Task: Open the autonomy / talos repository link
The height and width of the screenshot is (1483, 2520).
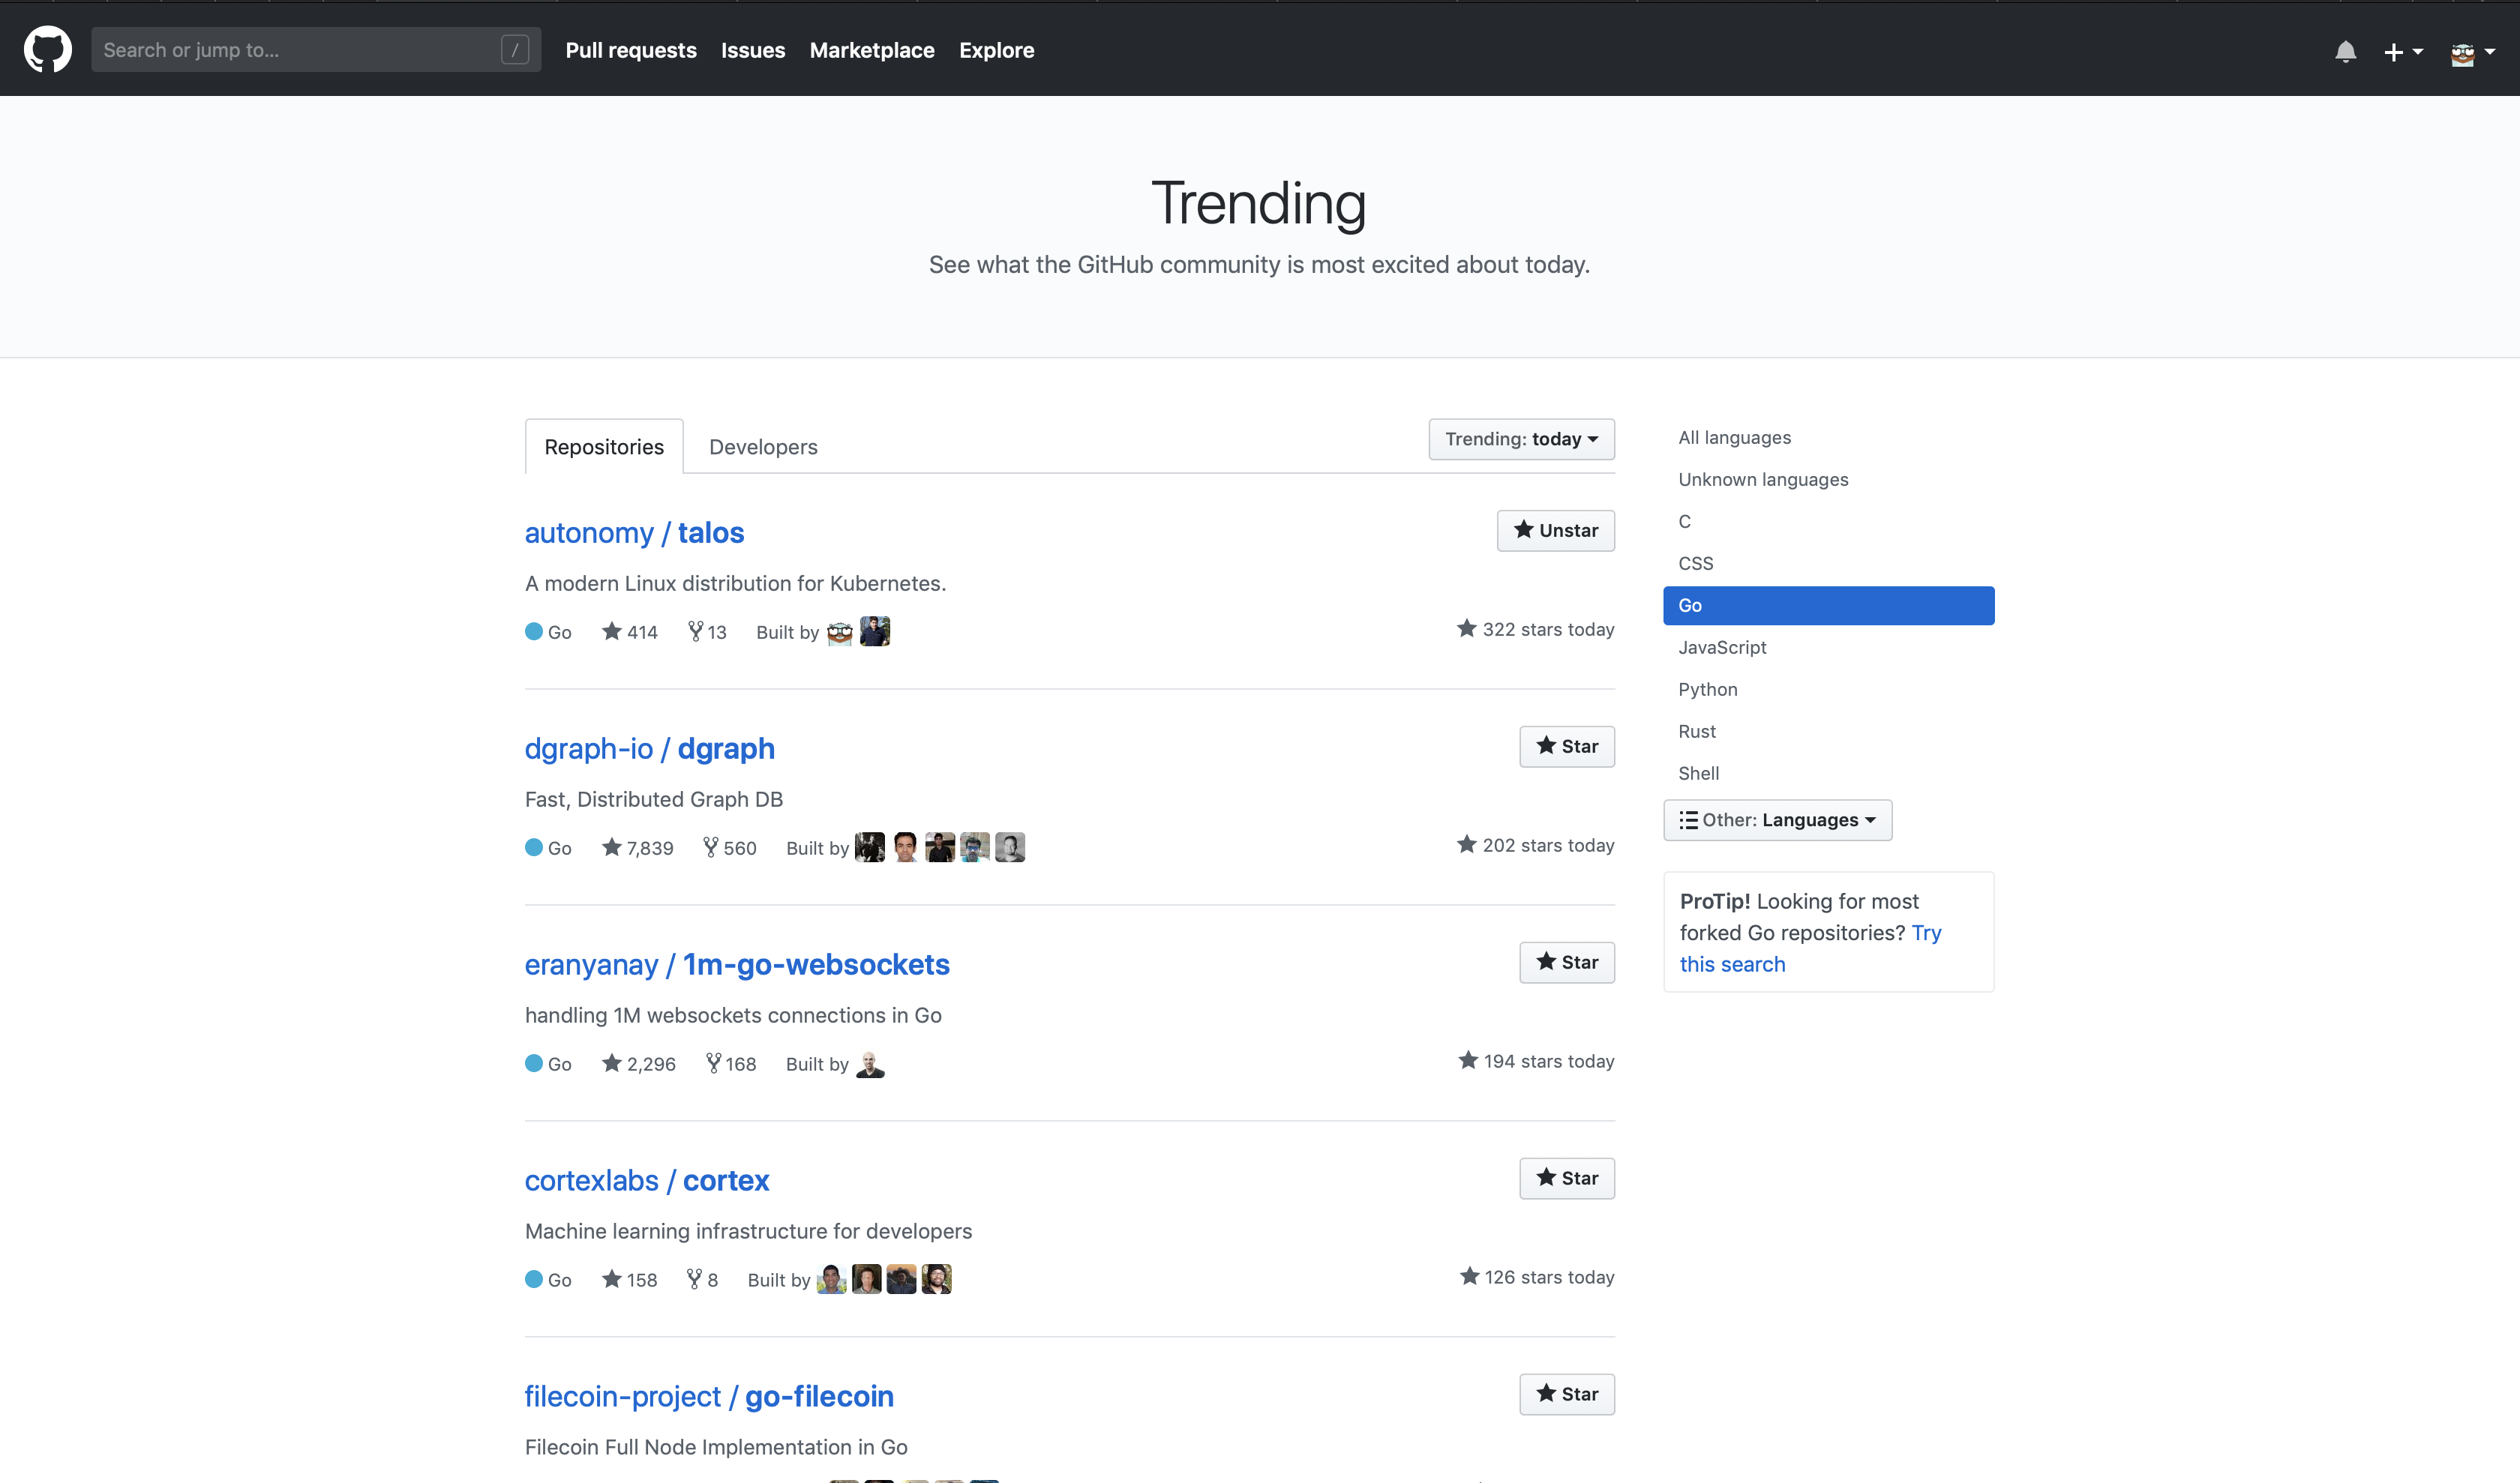Action: coord(634,532)
